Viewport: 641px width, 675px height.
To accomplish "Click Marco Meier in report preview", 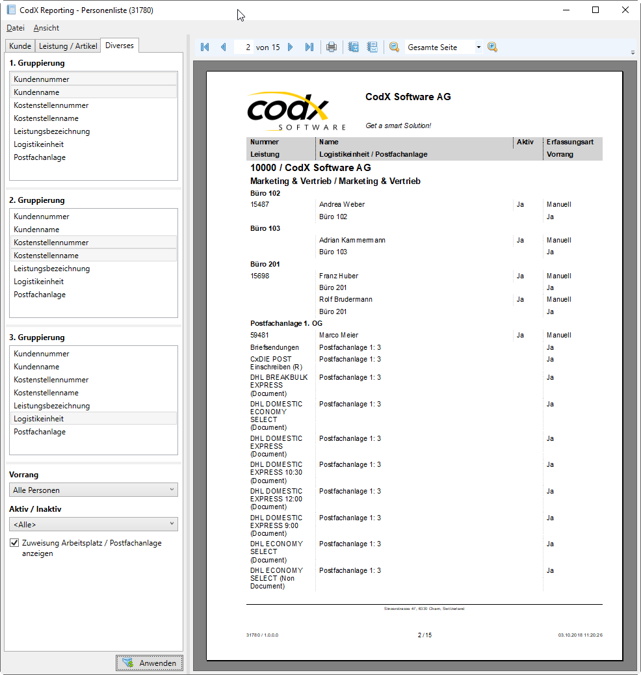I will click(x=339, y=335).
